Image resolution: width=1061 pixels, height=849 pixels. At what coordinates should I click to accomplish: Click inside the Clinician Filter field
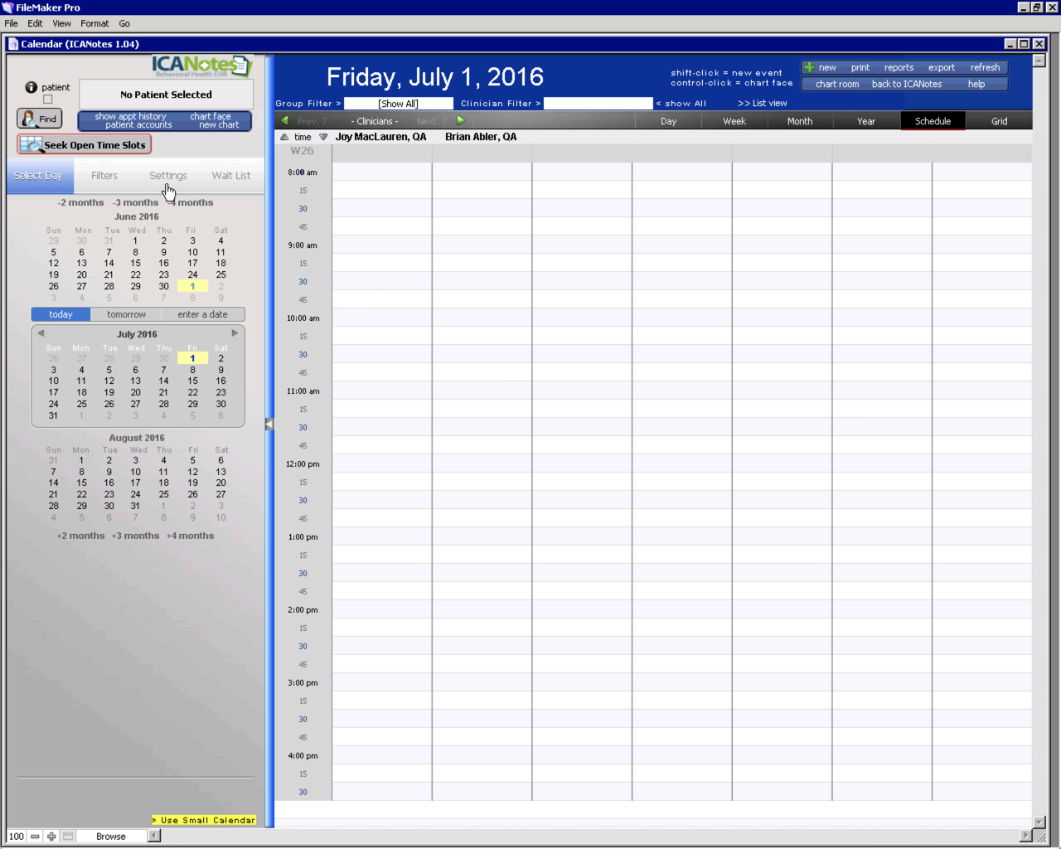[598, 104]
